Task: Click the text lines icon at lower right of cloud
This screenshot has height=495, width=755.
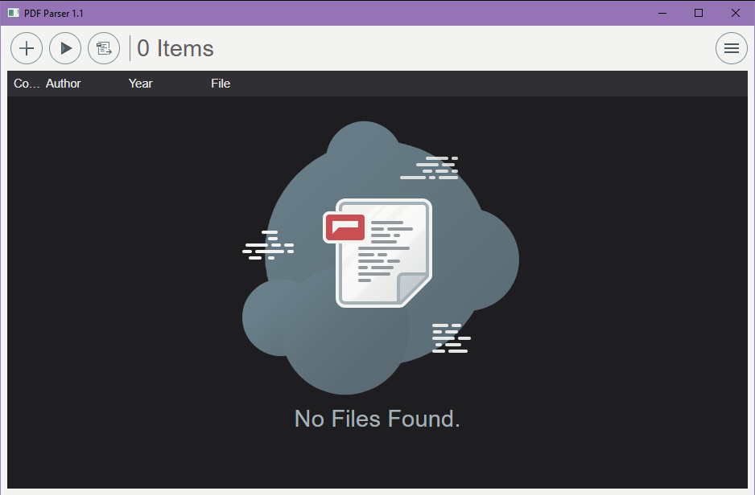Action: (x=450, y=338)
